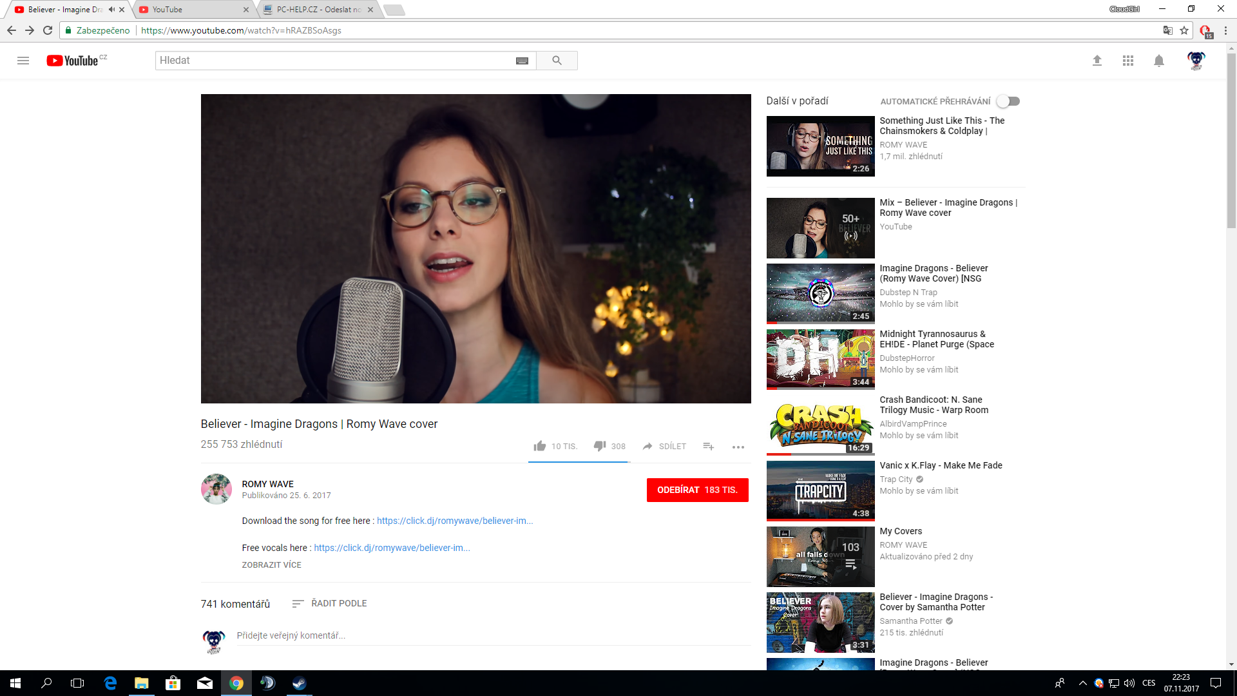The image size is (1237, 696).
Task: Open the Řadit podle sort dropdown
Action: (x=329, y=603)
